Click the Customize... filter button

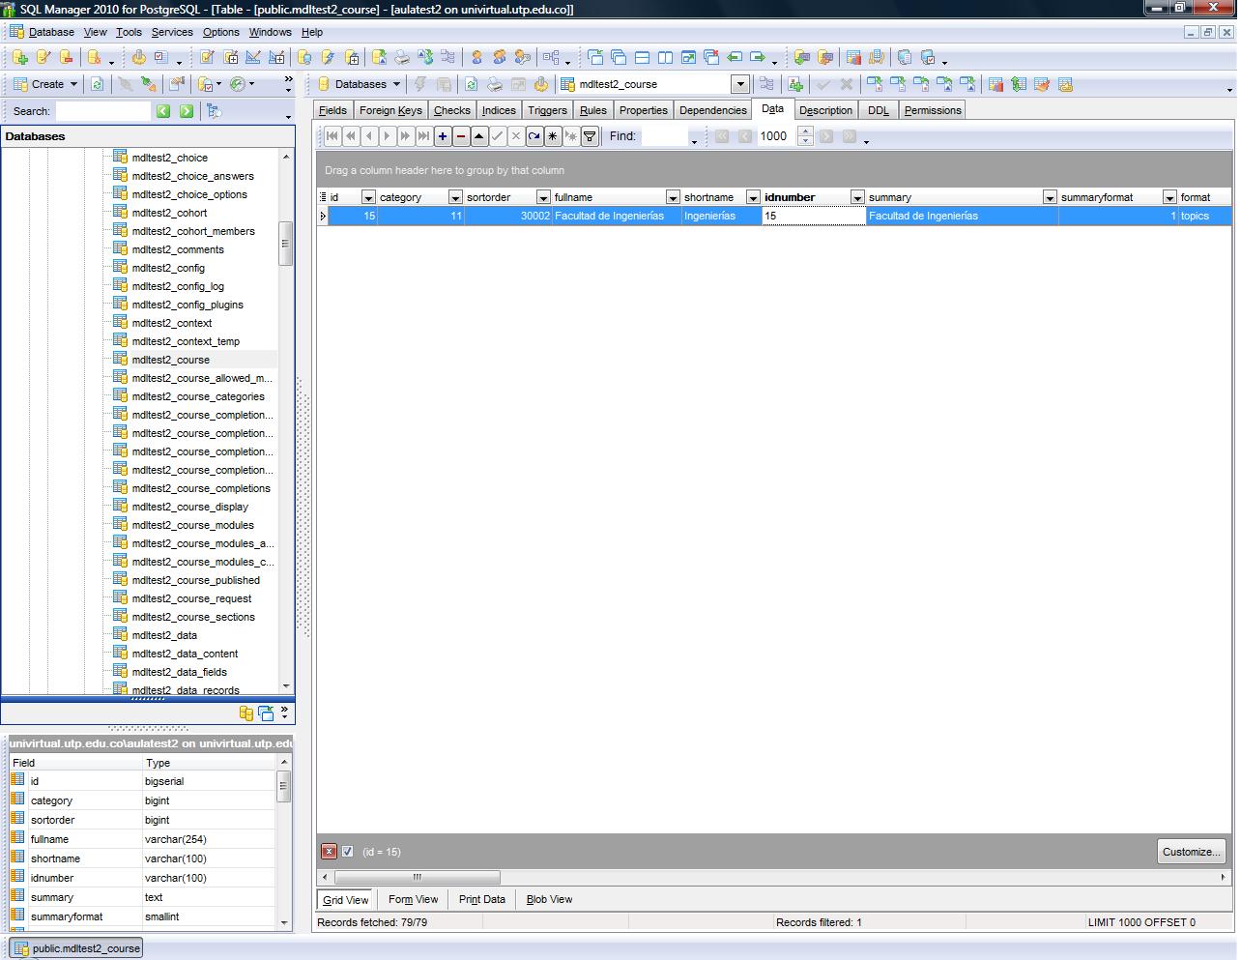1192,852
